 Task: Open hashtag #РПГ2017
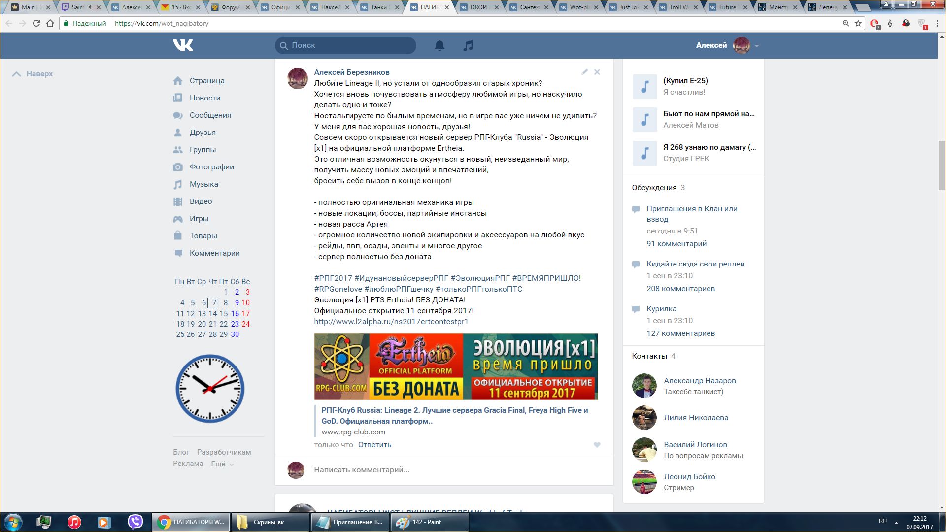point(333,278)
